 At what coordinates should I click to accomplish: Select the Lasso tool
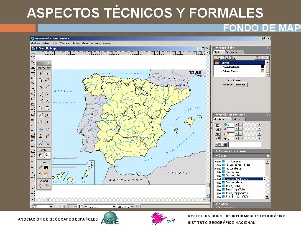(47, 80)
